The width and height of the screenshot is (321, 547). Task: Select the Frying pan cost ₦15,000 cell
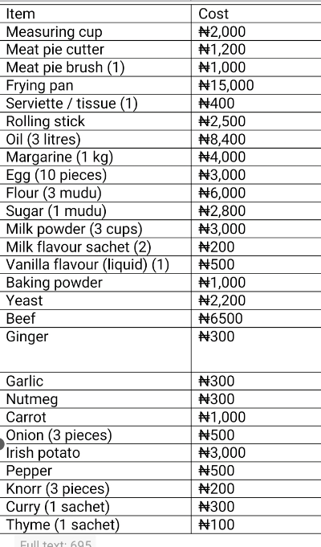pyautogui.click(x=256, y=85)
